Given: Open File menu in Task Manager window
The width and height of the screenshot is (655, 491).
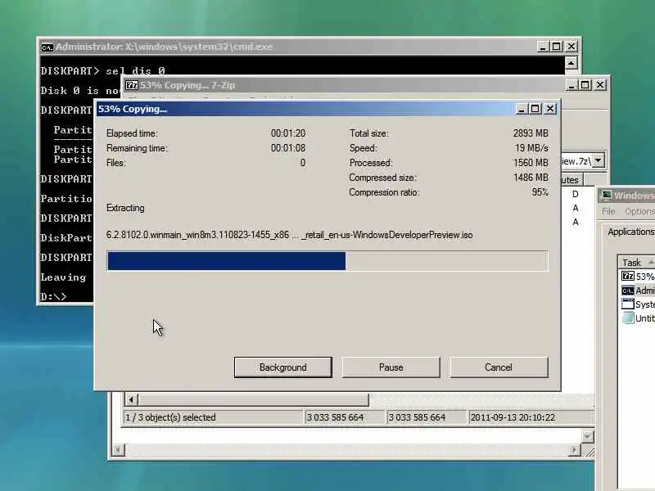Looking at the screenshot, I should click(608, 211).
